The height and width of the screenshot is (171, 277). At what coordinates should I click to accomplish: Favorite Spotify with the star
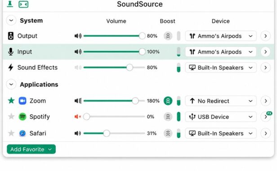click(11, 117)
